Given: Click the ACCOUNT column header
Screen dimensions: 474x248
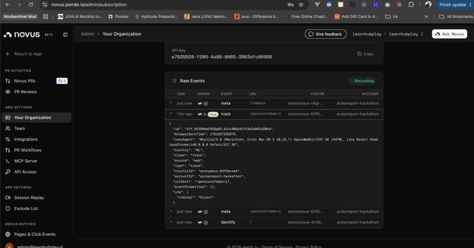Looking at the screenshot, I should pos(370,94).
